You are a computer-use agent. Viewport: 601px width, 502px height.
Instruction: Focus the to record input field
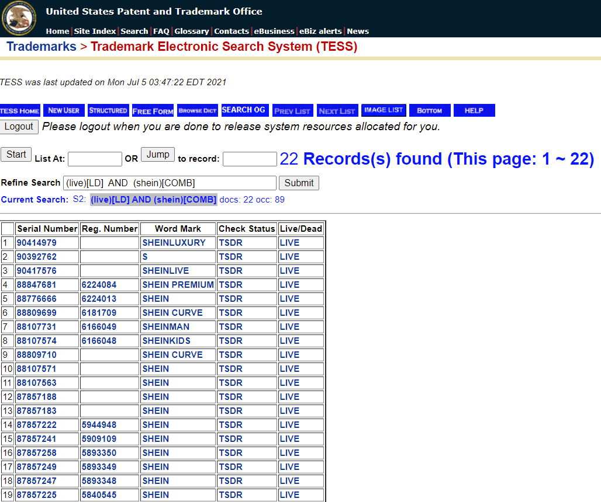coord(250,159)
